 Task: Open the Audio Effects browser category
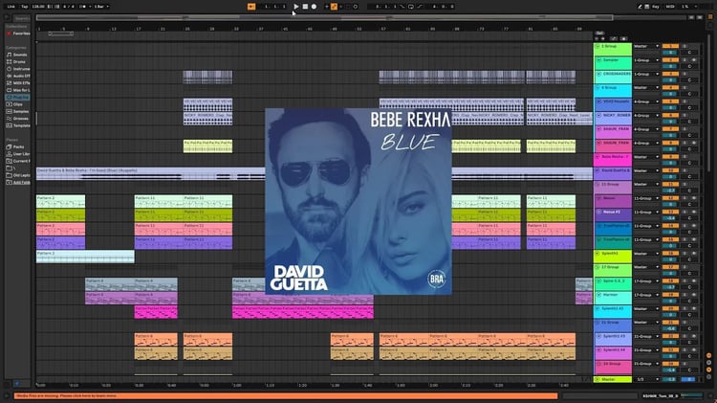pyautogui.click(x=17, y=76)
